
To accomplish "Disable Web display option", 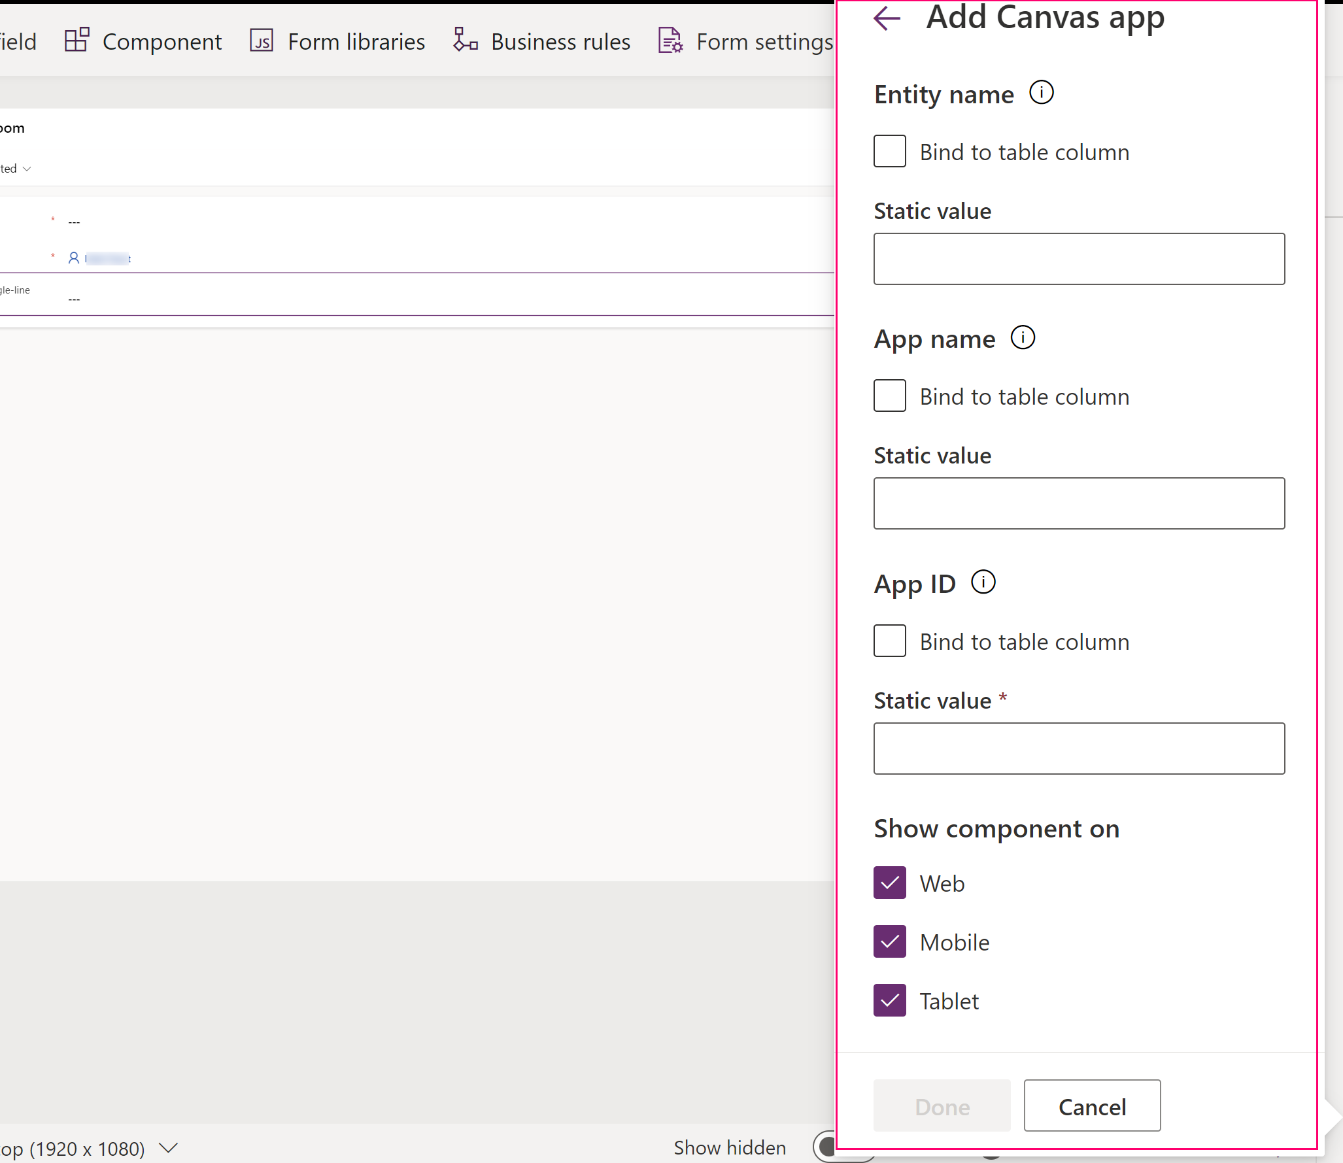I will click(x=890, y=883).
